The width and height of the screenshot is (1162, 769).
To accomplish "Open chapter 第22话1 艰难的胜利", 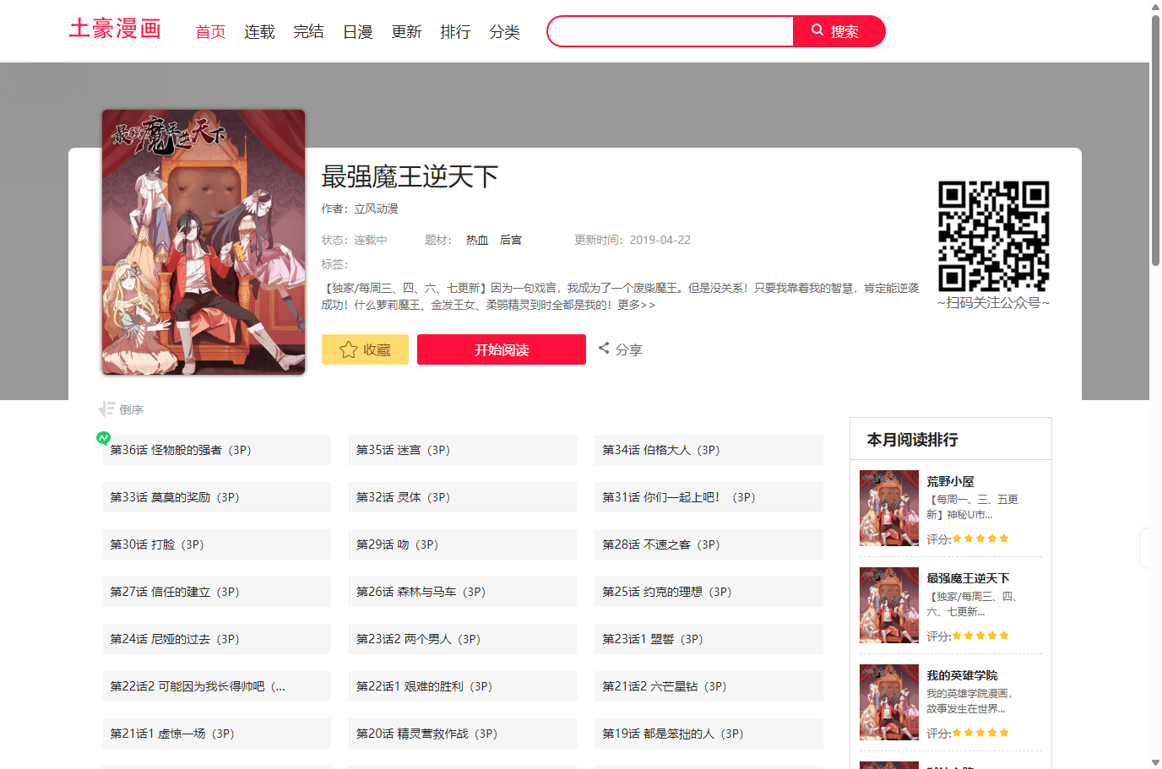I will [463, 686].
